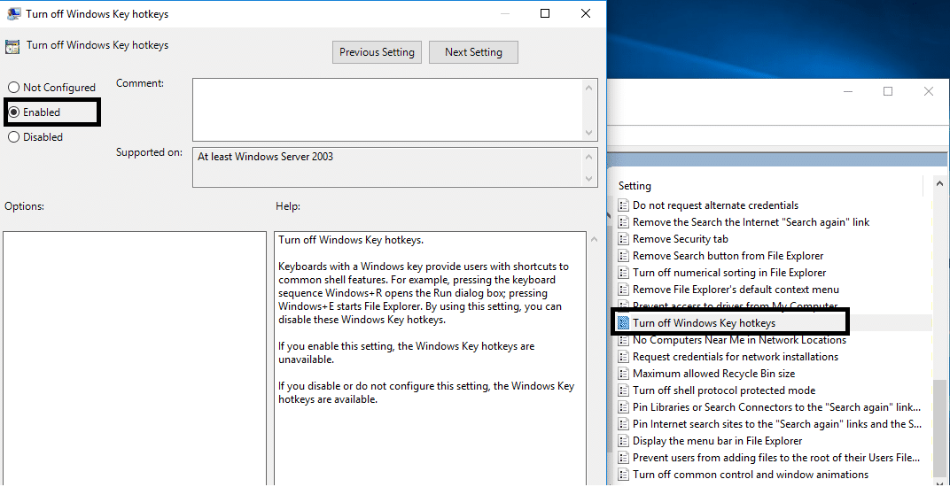
Task: Go to Previous Setting
Action: click(x=377, y=52)
